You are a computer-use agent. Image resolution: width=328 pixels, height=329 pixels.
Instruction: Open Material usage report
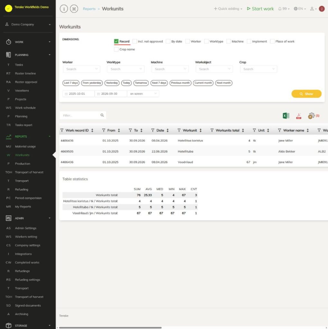point(25,147)
